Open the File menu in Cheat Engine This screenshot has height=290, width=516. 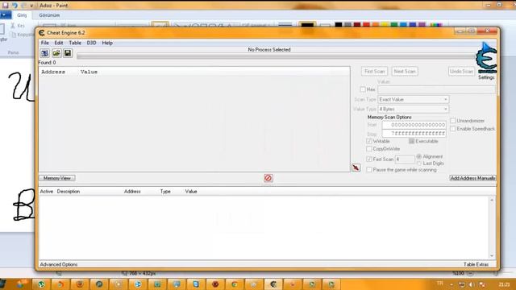45,43
